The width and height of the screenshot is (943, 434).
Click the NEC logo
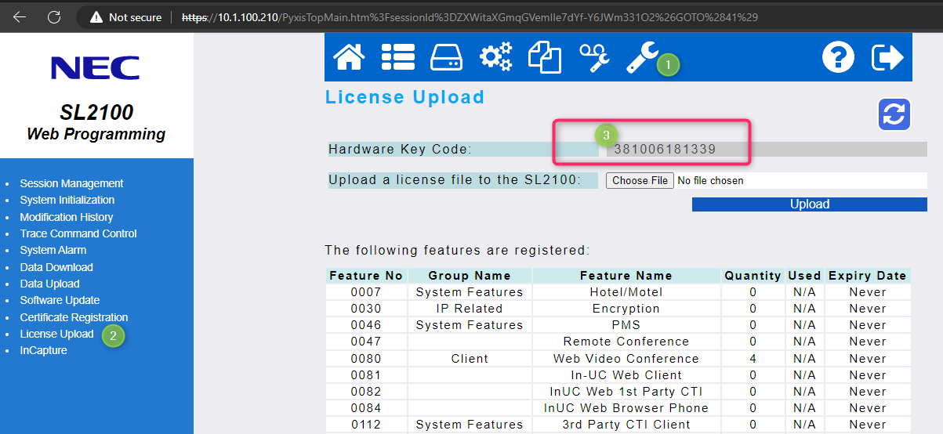(x=96, y=67)
